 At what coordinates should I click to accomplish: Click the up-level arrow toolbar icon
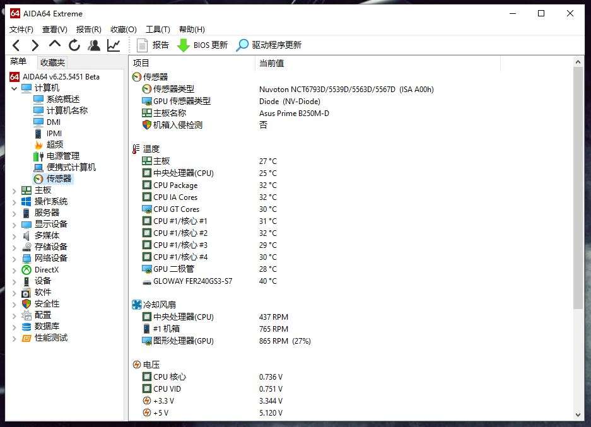coord(55,45)
